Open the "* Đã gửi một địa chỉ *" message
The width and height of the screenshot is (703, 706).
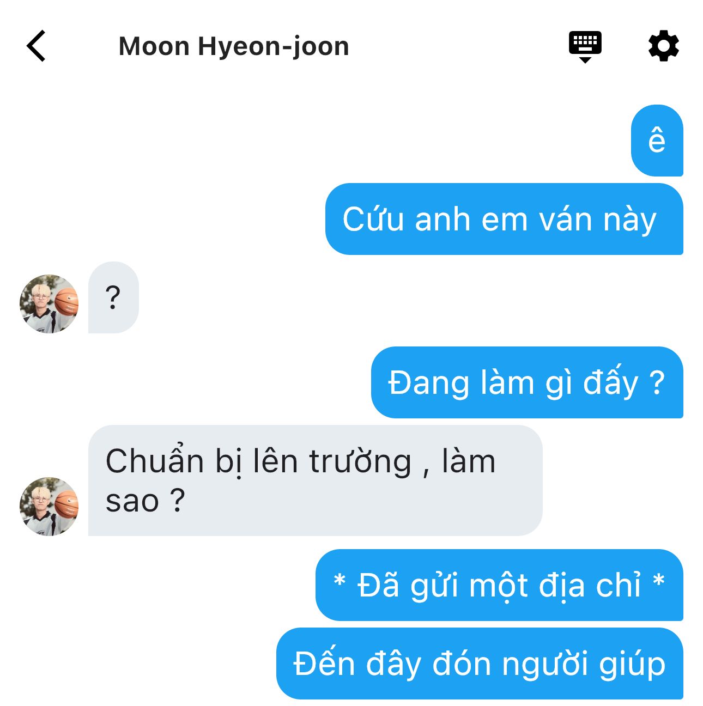pos(499,585)
